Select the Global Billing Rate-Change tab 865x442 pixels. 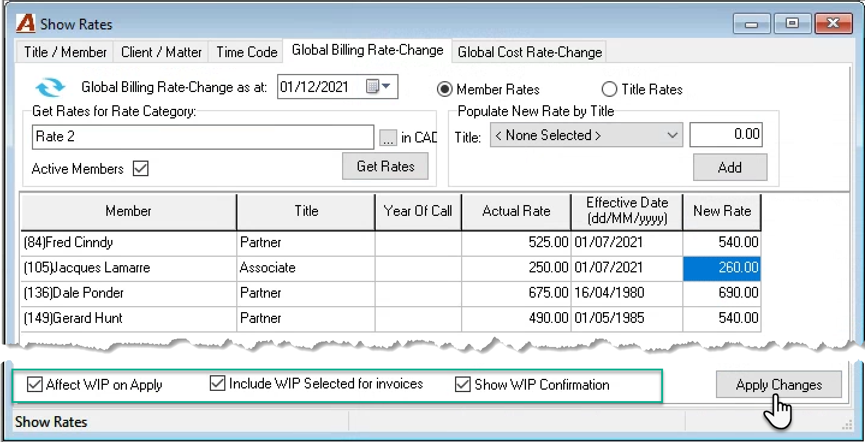(x=367, y=51)
